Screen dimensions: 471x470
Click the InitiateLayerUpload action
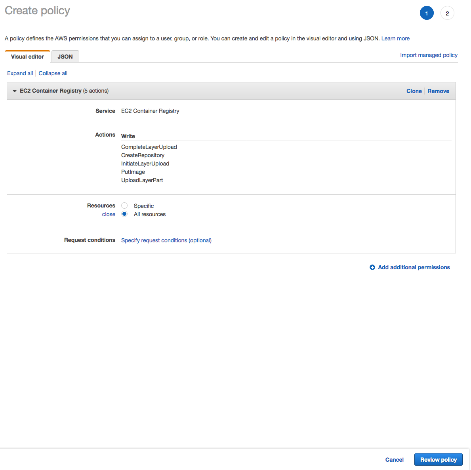point(145,164)
